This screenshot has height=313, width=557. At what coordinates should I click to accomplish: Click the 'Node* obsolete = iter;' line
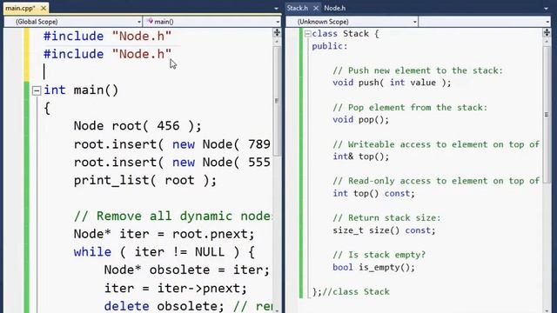(x=187, y=270)
